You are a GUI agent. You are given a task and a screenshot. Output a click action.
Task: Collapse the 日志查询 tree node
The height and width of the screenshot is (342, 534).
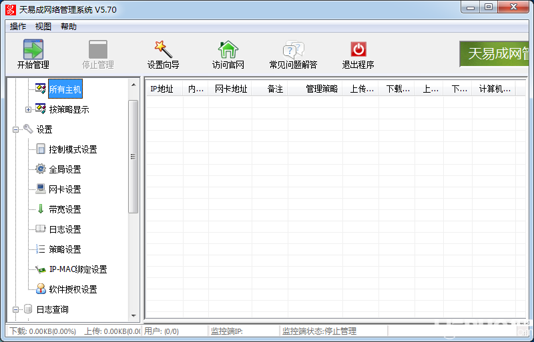(15, 310)
